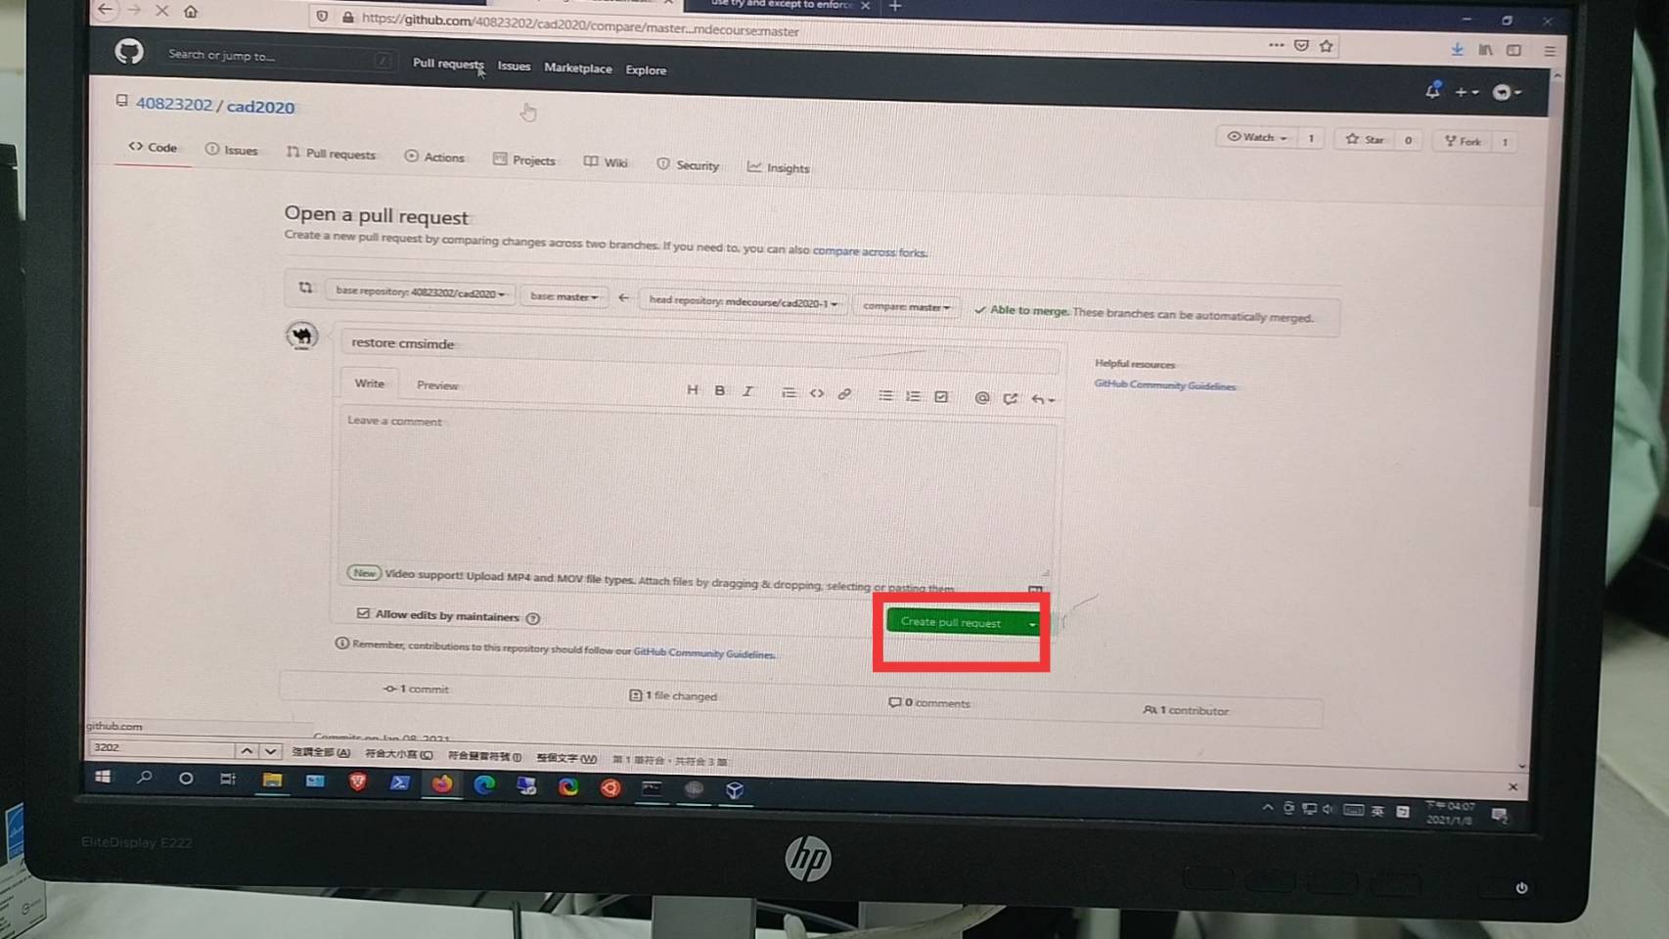Screen dimensions: 1669x939
Task: Switch to the Preview tab in editor
Action: [437, 385]
